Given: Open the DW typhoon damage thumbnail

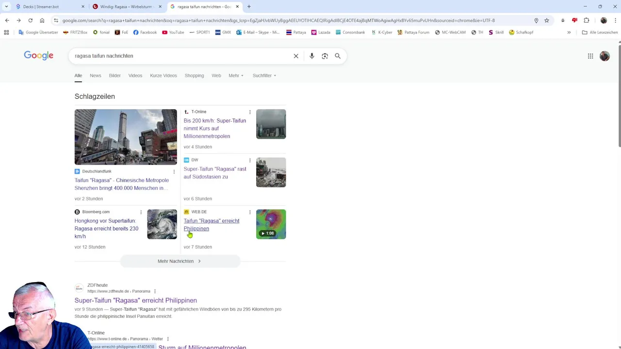Looking at the screenshot, I should tap(271, 172).
